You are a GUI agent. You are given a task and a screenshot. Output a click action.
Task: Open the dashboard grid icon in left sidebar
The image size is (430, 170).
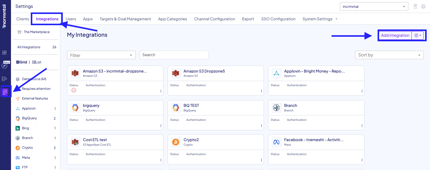coord(4,53)
